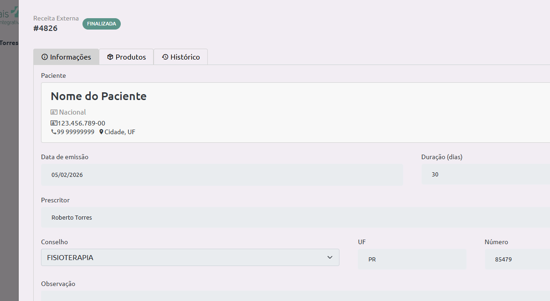Click the ID card icon beside 123.456.789-00

pos(54,123)
